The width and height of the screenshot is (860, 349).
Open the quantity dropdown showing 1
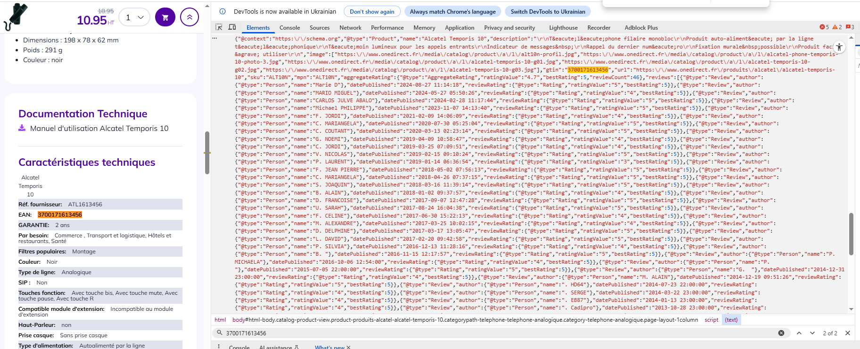pos(134,17)
